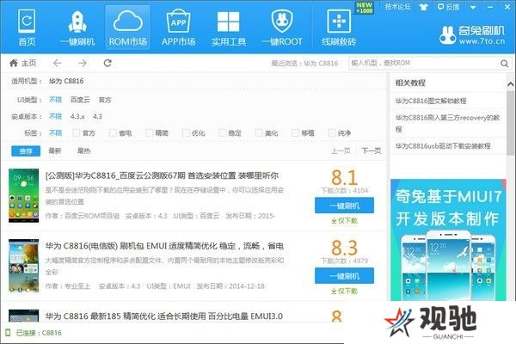The height and width of the screenshot is (344, 516).
Task: Open the 线刷救砖 icon
Action: pyautogui.click(x=339, y=28)
